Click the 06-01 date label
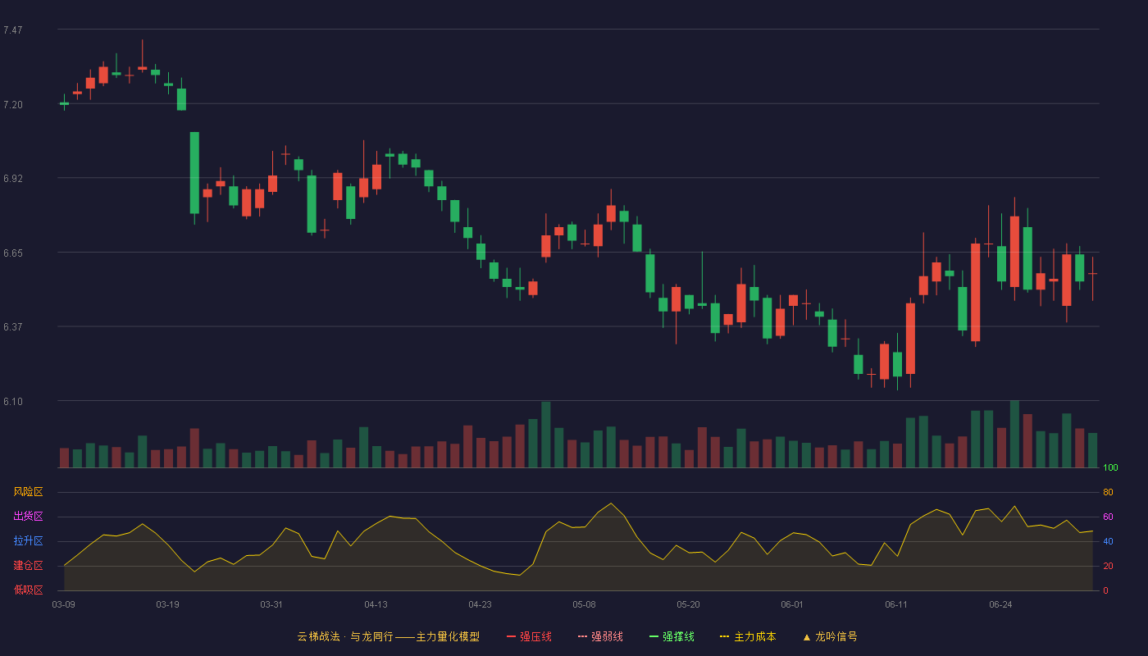Image resolution: width=1148 pixels, height=656 pixels. [x=793, y=604]
